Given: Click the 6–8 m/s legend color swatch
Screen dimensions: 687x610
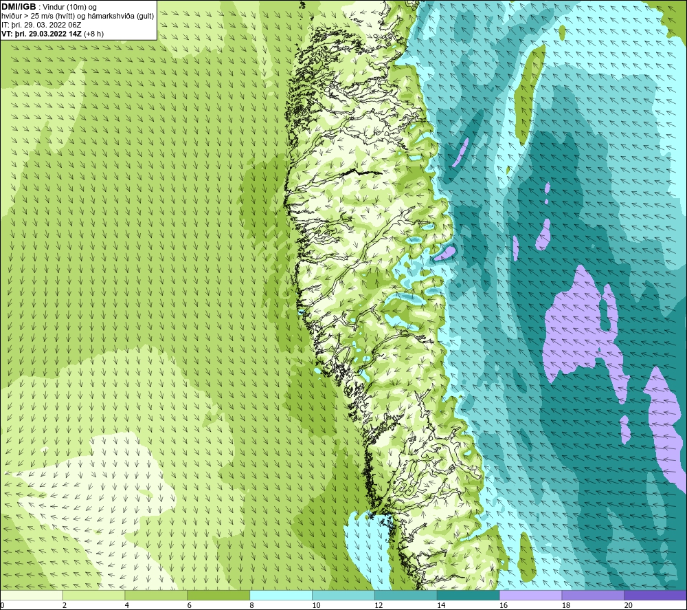Looking at the screenshot, I should [x=218, y=596].
